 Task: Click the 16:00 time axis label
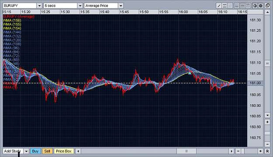(183, 12)
